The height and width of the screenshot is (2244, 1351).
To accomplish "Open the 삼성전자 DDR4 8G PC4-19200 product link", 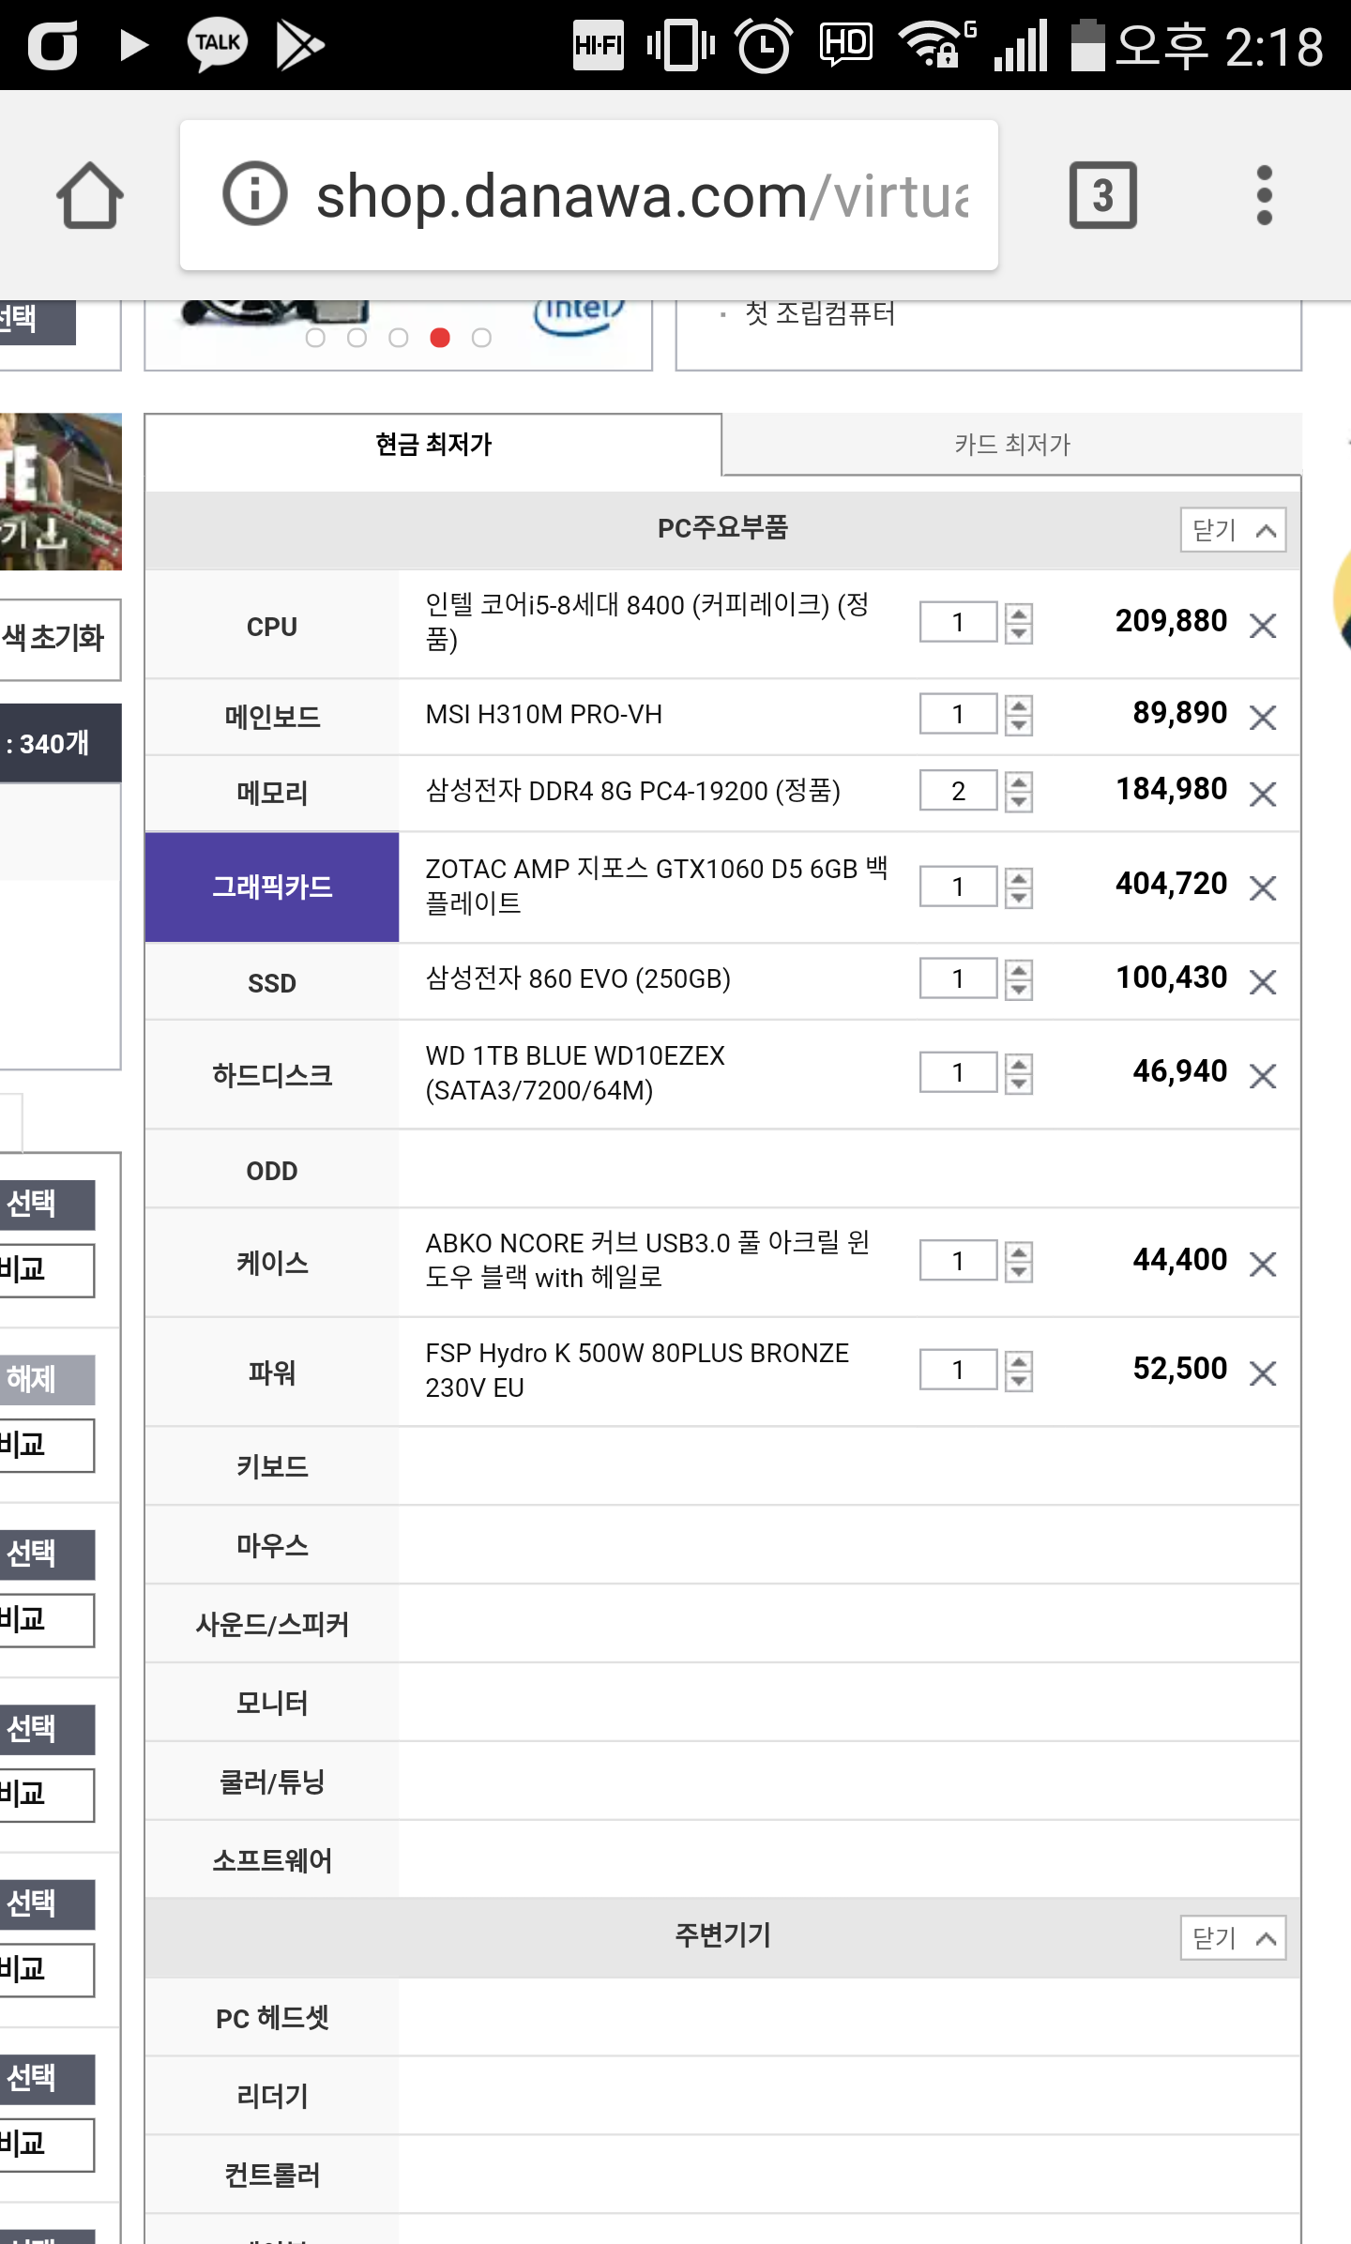I will coord(633,791).
